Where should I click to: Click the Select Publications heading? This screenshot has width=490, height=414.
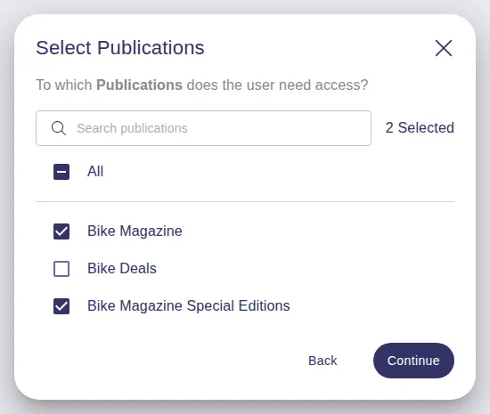(x=120, y=48)
